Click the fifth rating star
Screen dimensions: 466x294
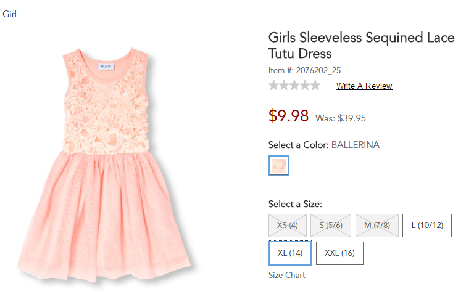(x=315, y=86)
